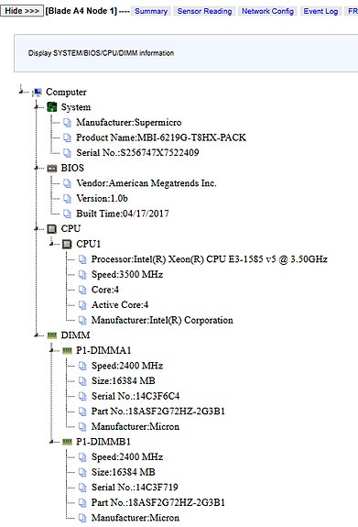The width and height of the screenshot is (358, 527).
Task: Click document icon beside Active Core:4
Action: [82, 304]
